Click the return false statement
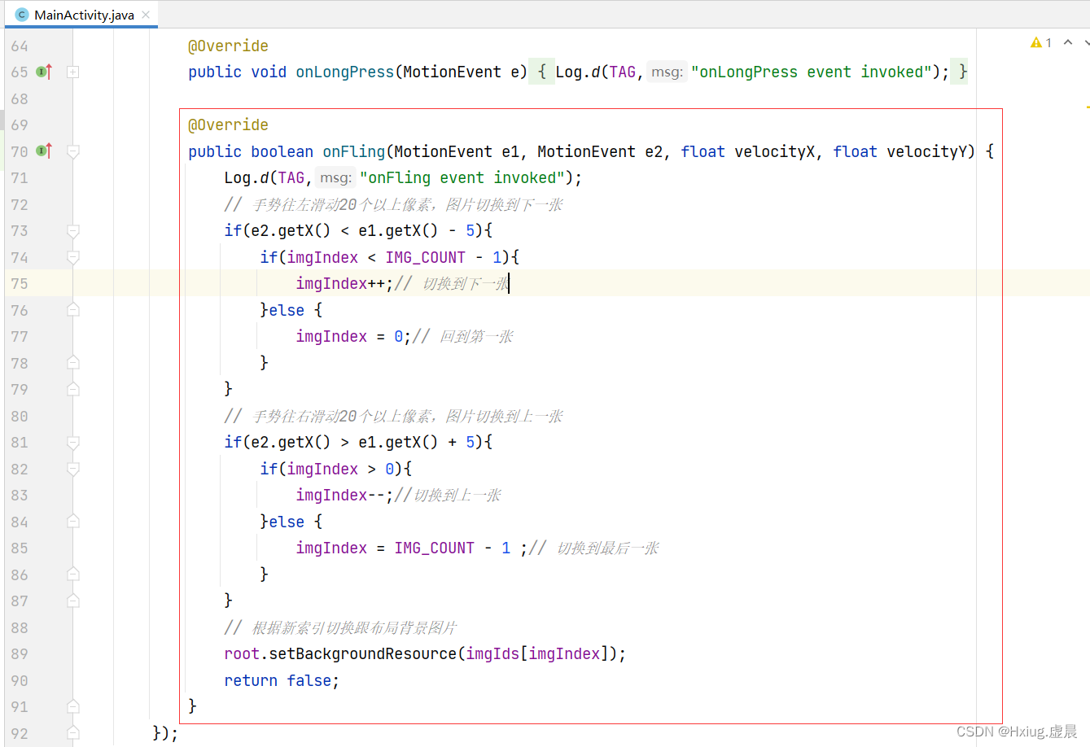The height and width of the screenshot is (747, 1090). coord(281,680)
